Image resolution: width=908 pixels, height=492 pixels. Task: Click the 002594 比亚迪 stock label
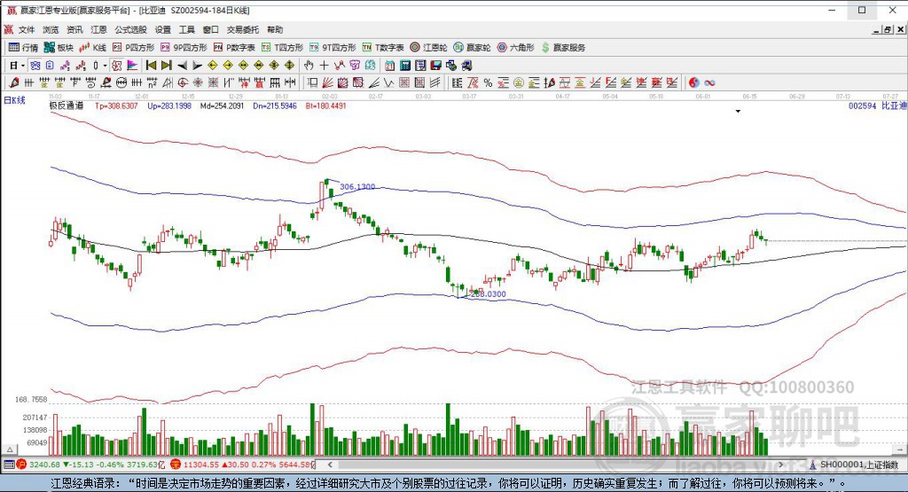pyautogui.click(x=877, y=105)
